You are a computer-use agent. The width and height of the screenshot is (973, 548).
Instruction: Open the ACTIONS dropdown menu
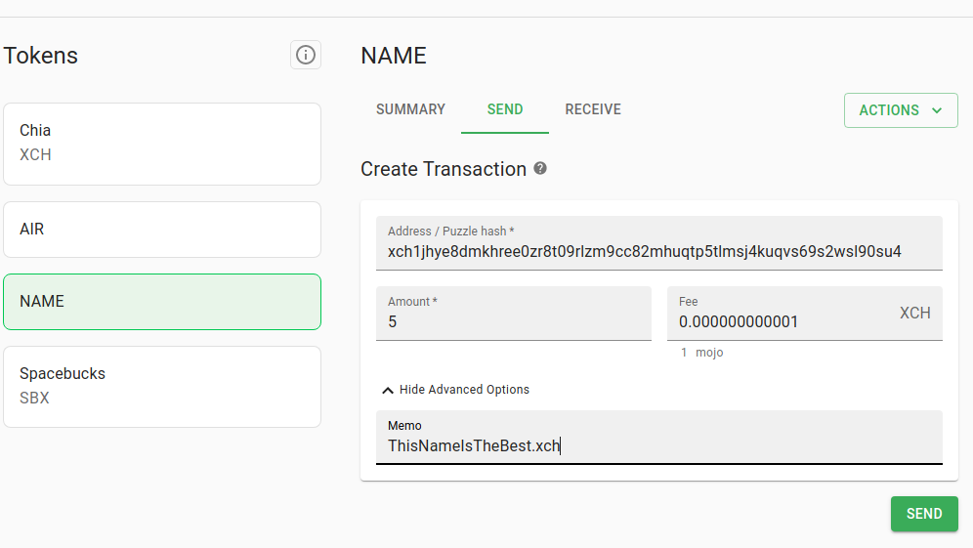coord(901,110)
